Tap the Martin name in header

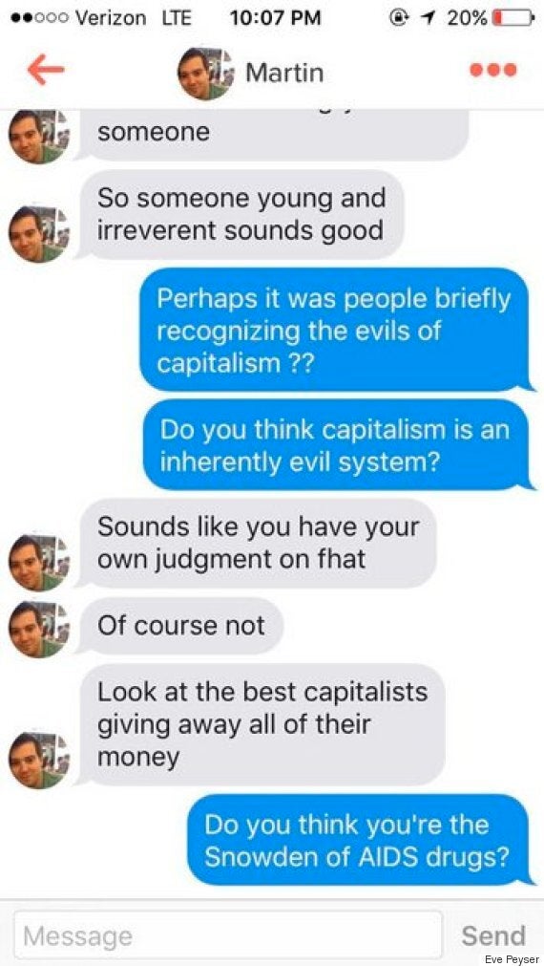[x=284, y=73]
